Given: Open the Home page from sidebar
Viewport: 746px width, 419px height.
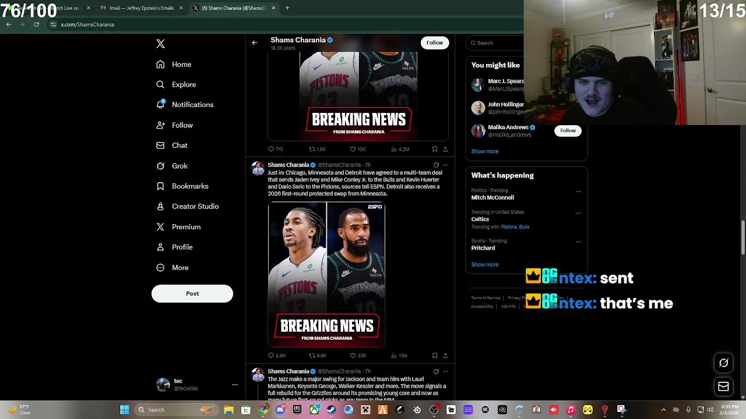Looking at the screenshot, I should 174,64.
